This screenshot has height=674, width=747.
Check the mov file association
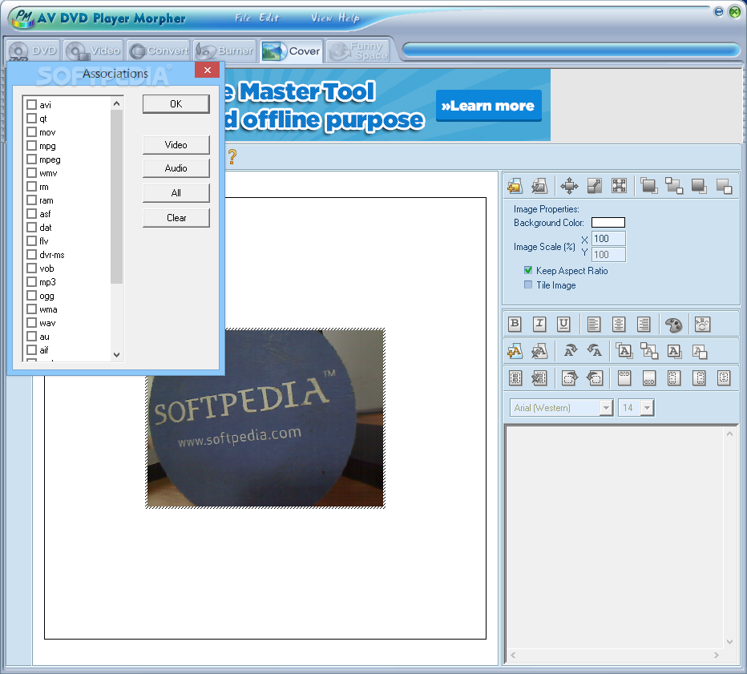click(31, 132)
